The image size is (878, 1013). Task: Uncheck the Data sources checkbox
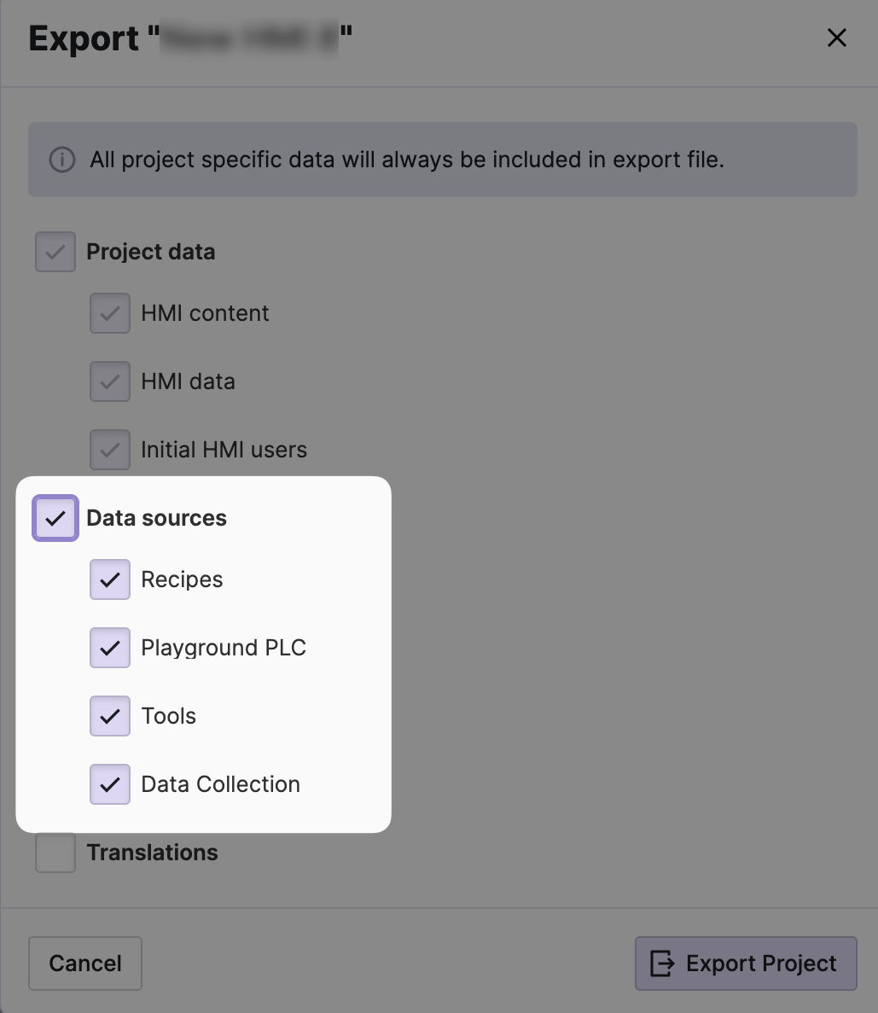[55, 518]
